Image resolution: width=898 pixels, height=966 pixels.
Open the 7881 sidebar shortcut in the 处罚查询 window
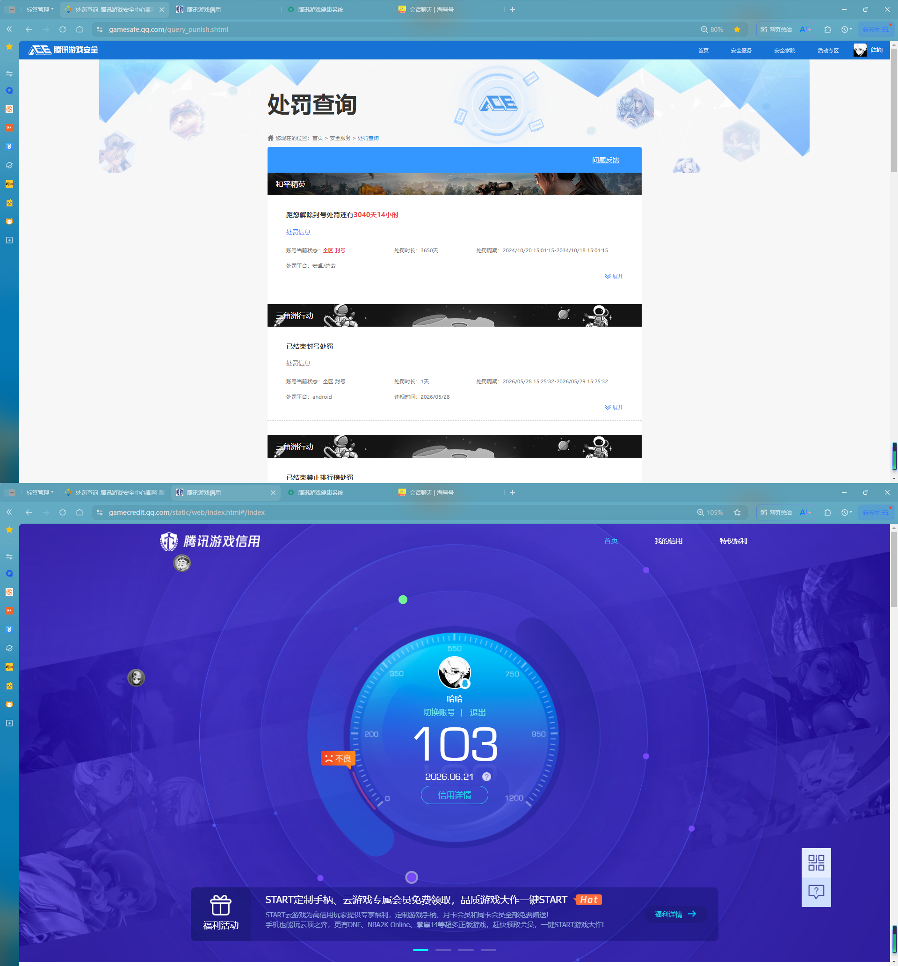pyautogui.click(x=9, y=128)
